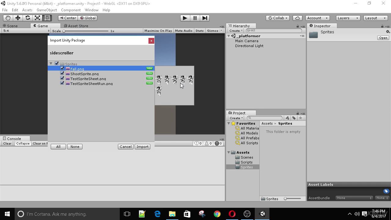This screenshot has height=220, width=391.
Task: Select the Rect transform tool
Action: coord(47,18)
